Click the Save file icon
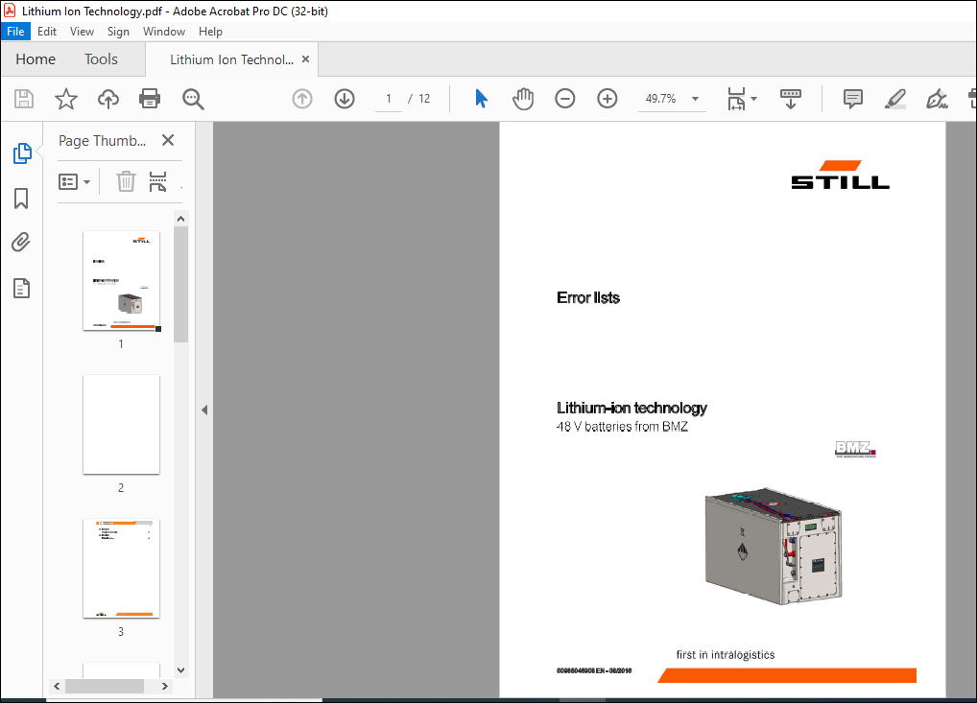Screen dimensions: 977x703 pos(24,99)
